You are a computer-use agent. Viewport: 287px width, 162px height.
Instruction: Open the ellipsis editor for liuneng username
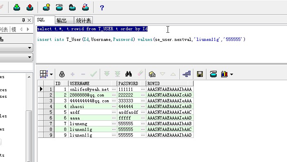pyautogui.click(x=114, y=124)
